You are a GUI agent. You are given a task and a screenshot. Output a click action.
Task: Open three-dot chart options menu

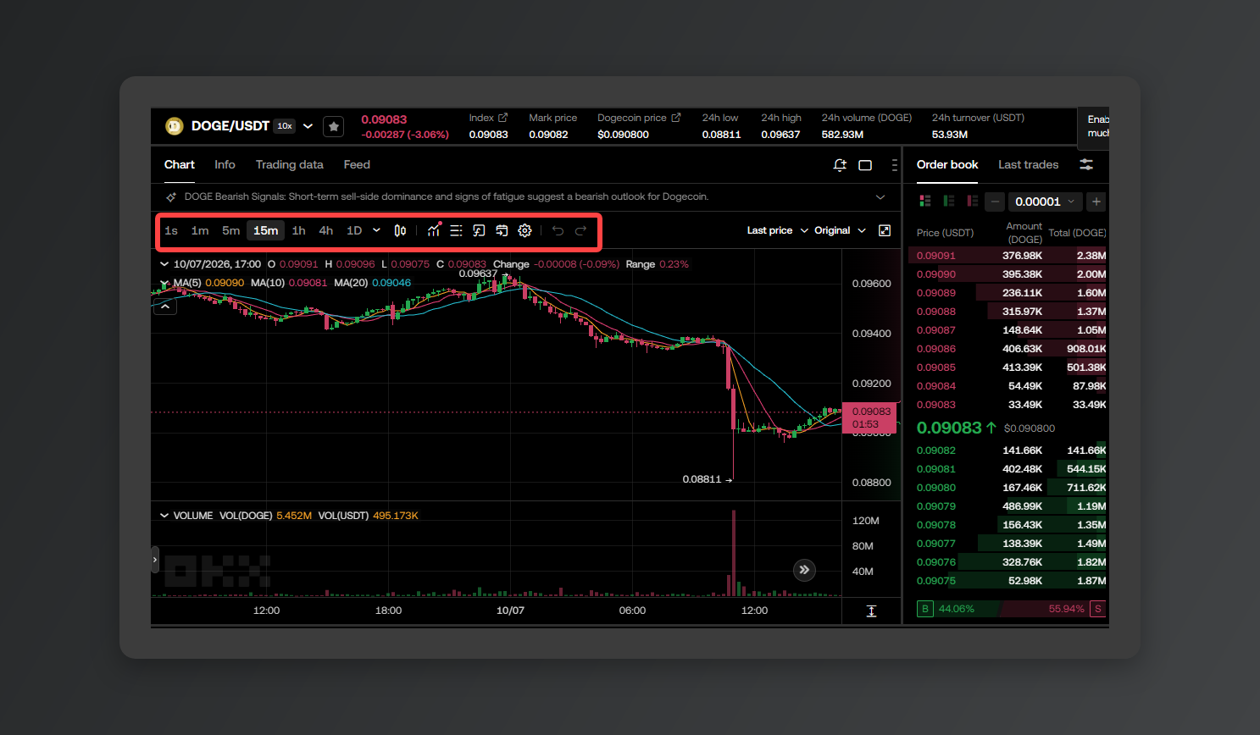(894, 165)
